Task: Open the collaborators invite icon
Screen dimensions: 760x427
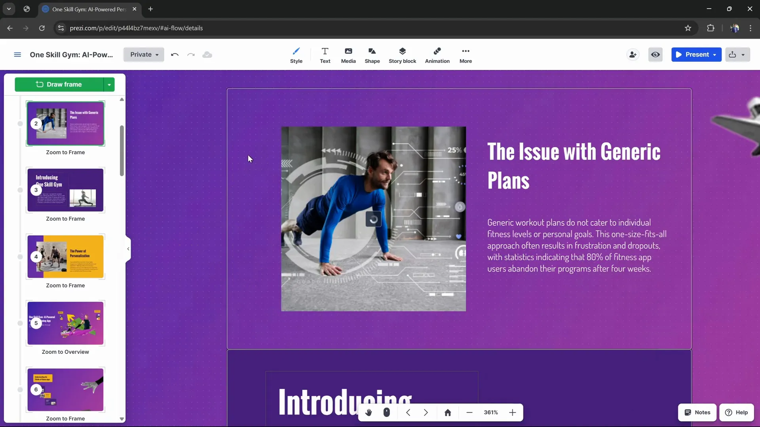Action: [632, 55]
